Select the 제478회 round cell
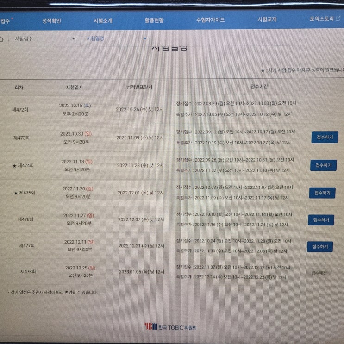 tap(28, 272)
